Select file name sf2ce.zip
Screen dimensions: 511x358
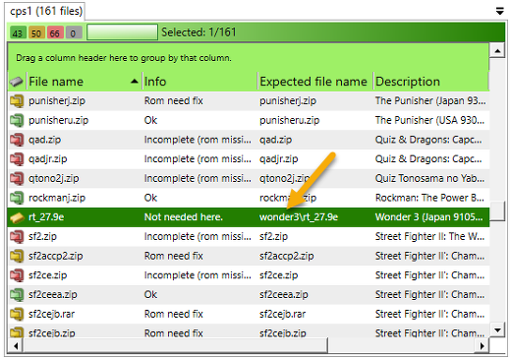click(x=48, y=274)
